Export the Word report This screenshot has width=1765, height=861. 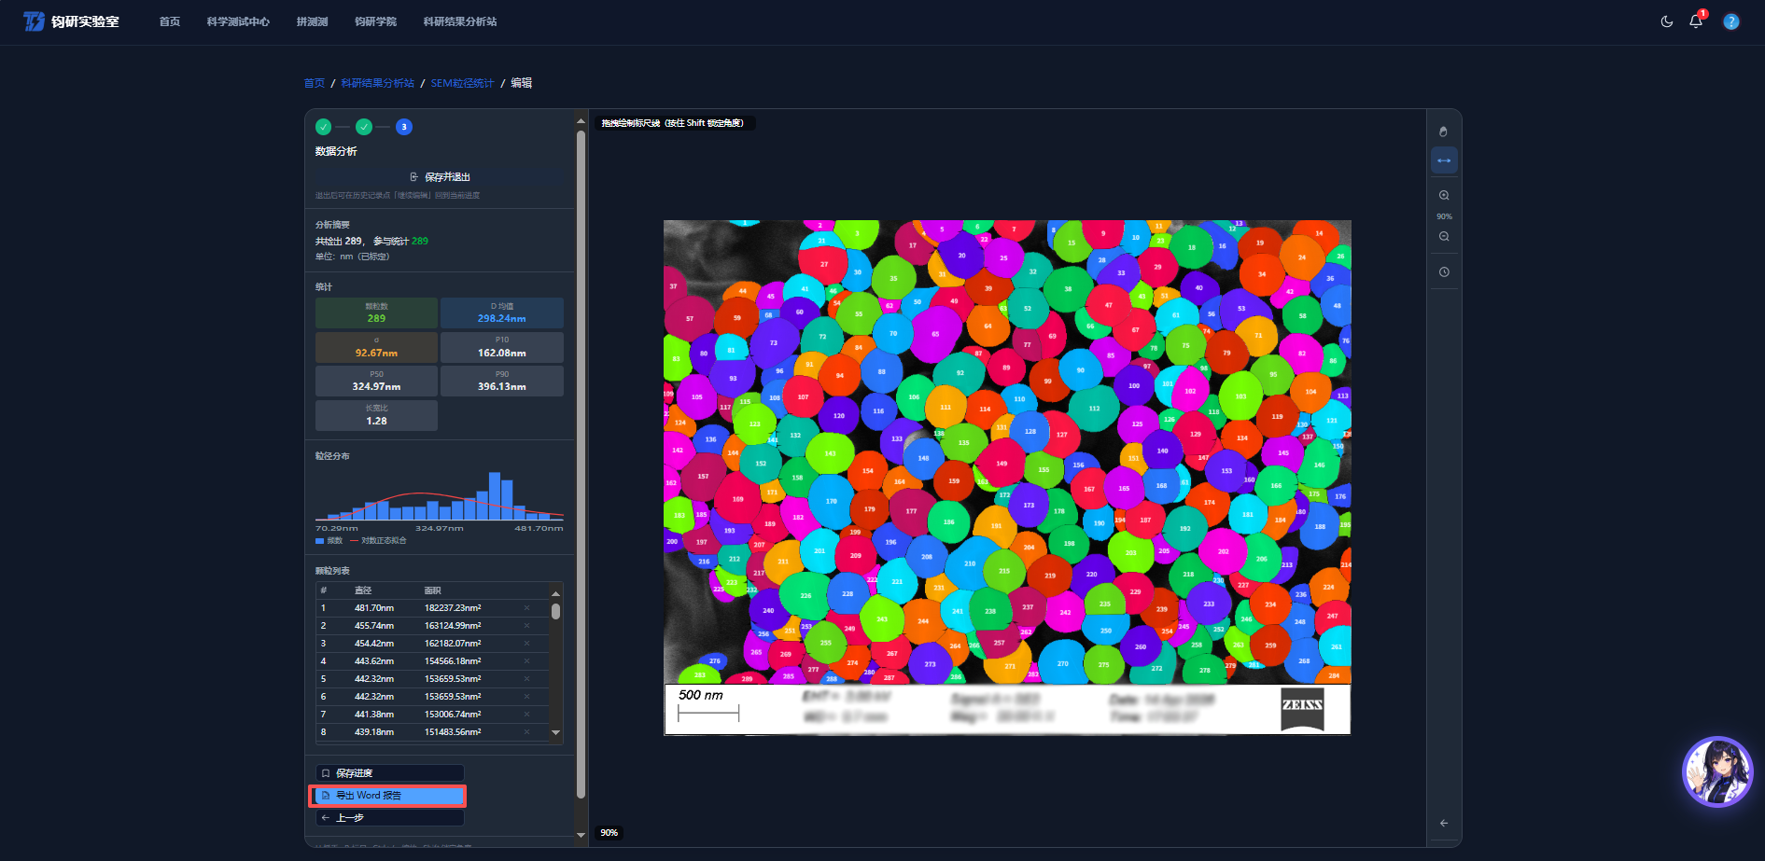[390, 796]
